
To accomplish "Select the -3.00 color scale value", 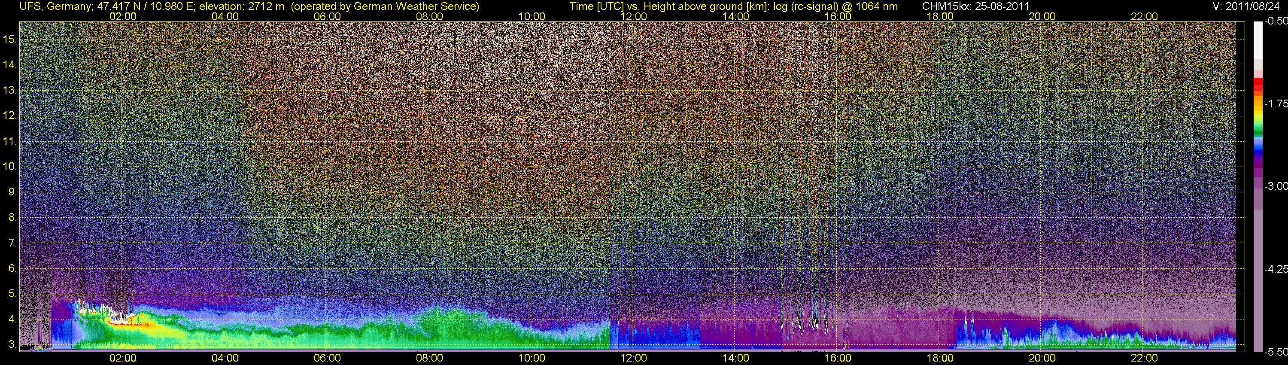I will click(x=1276, y=186).
